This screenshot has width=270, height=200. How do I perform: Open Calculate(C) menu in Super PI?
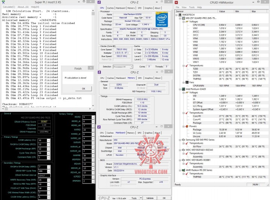point(9,7)
